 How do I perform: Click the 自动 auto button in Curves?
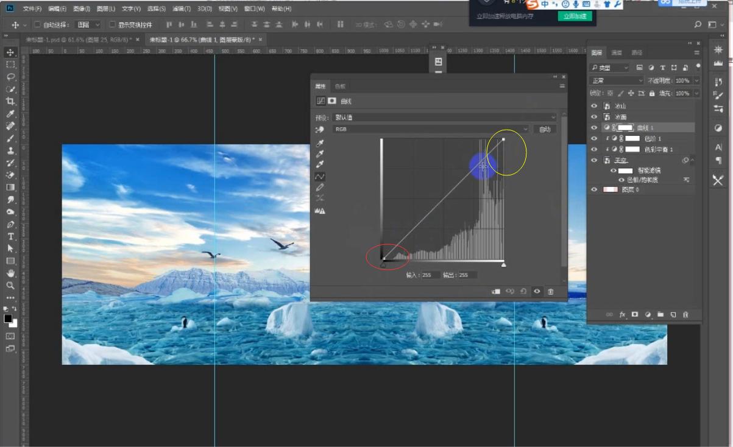click(x=544, y=129)
